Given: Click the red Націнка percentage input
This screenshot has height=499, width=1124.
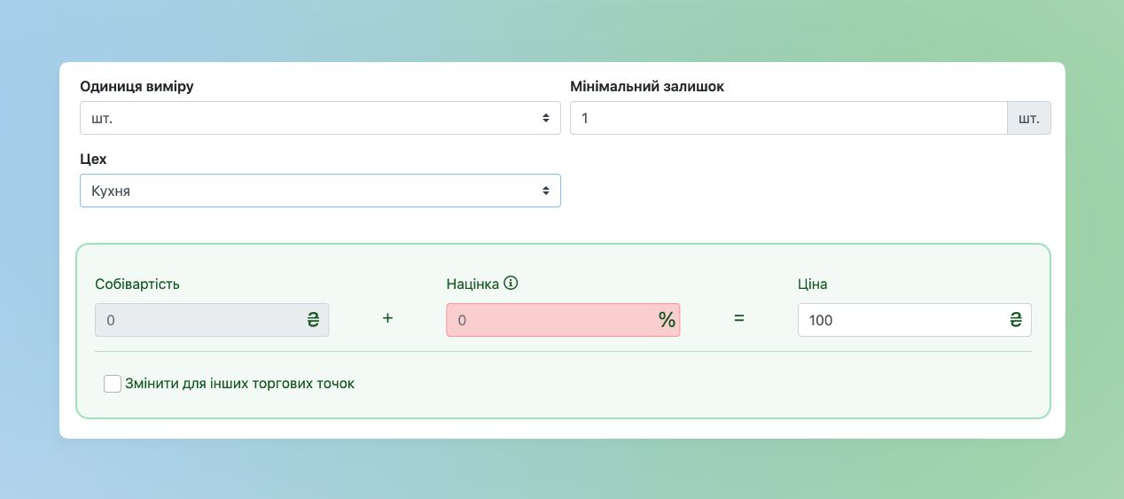Looking at the screenshot, I should coord(563,320).
